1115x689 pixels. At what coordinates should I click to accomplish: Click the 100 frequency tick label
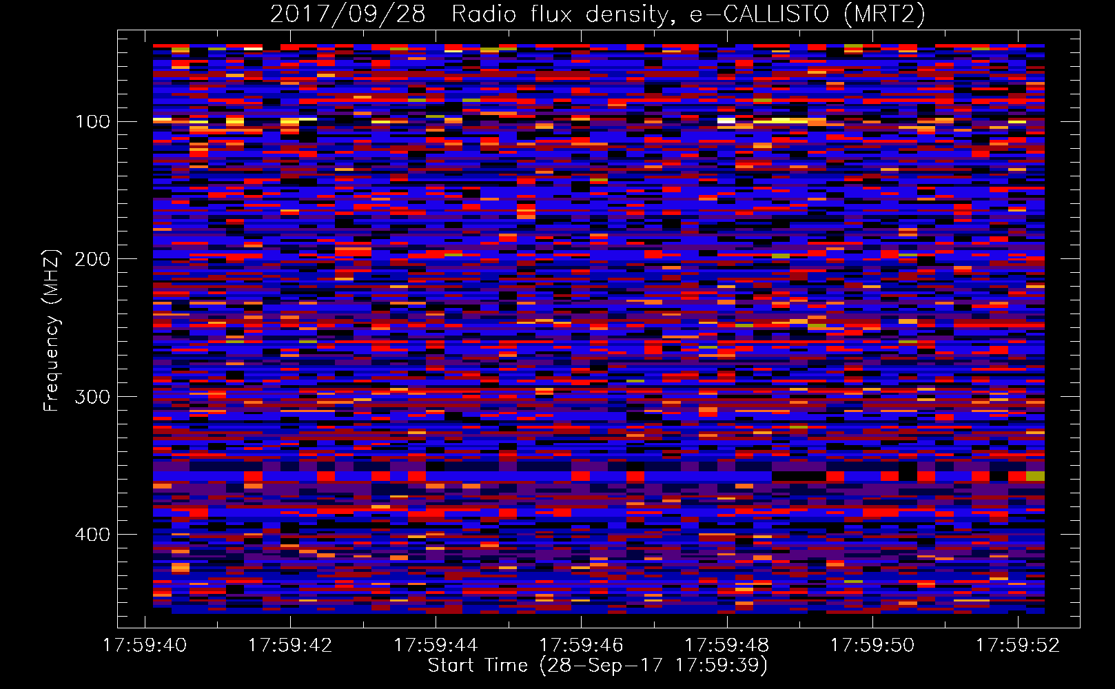(x=93, y=122)
